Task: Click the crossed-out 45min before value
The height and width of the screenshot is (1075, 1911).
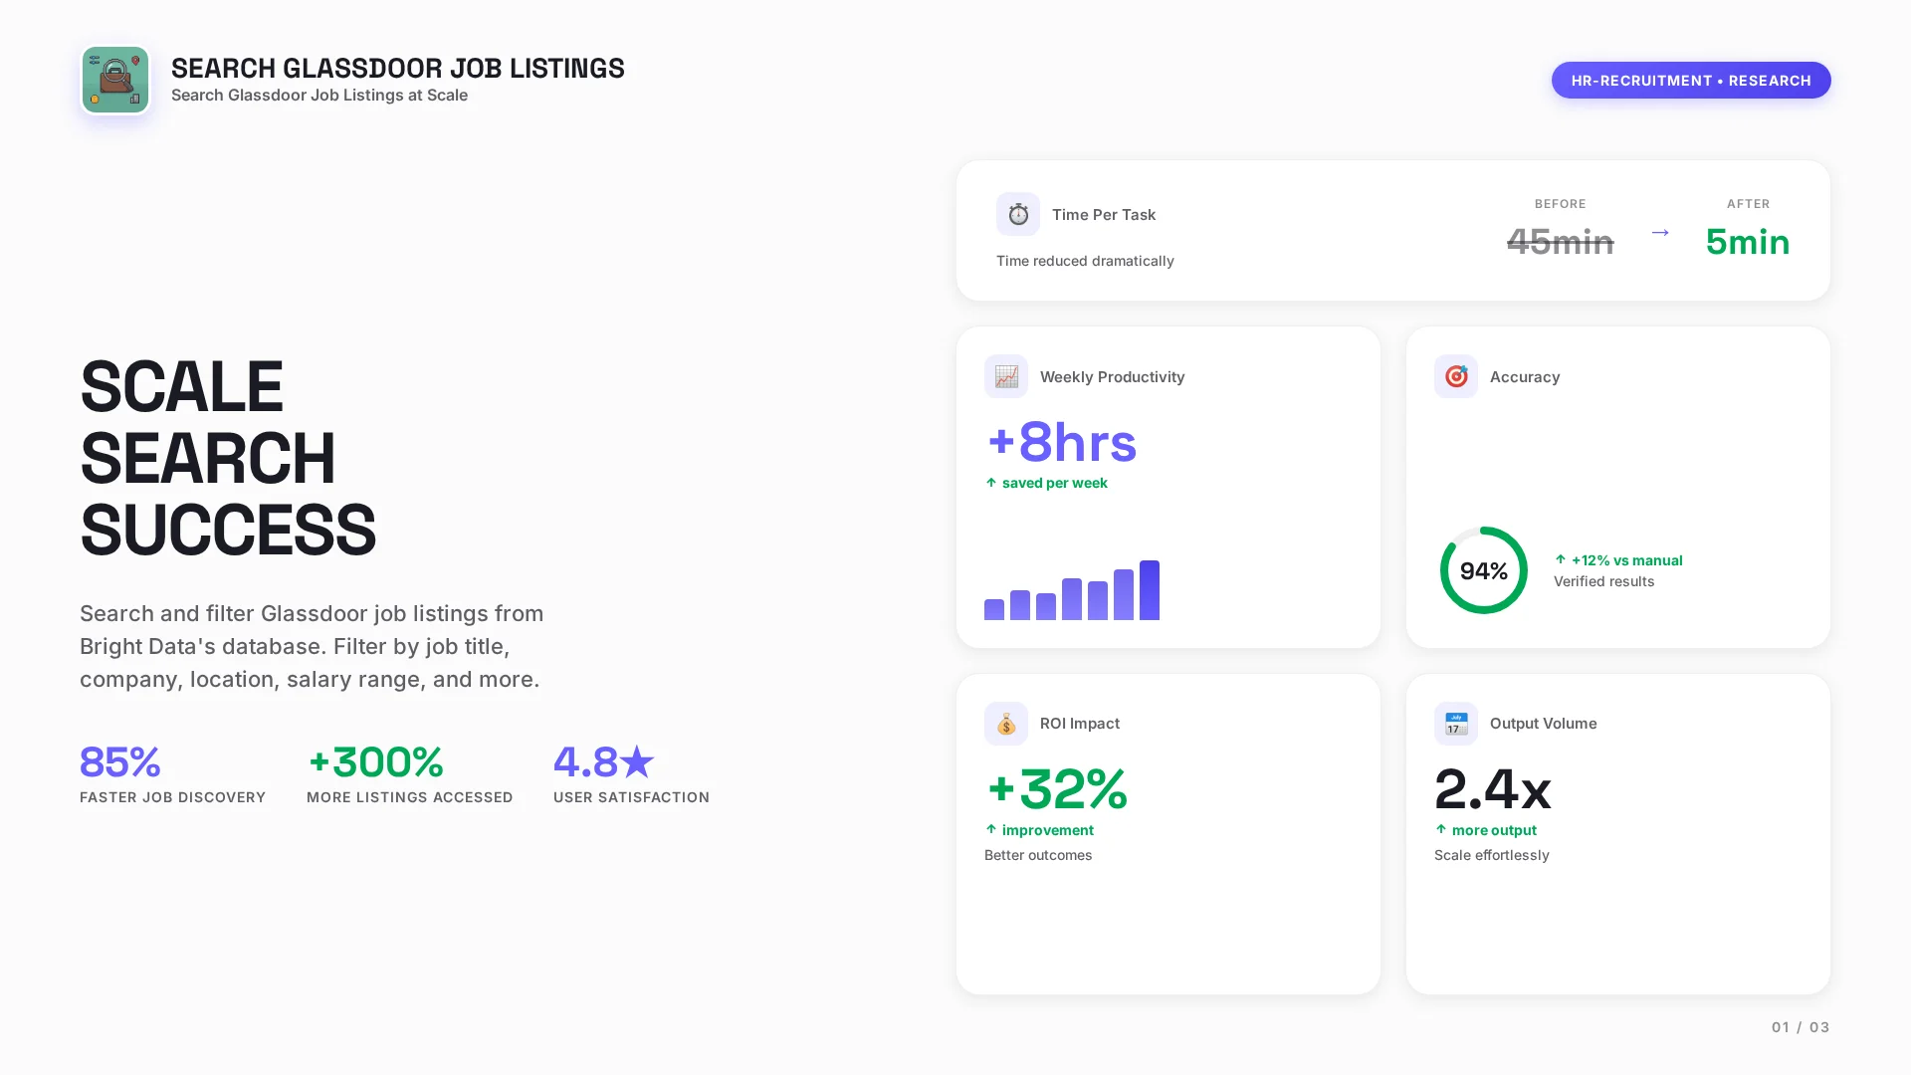Action: pos(1560,242)
